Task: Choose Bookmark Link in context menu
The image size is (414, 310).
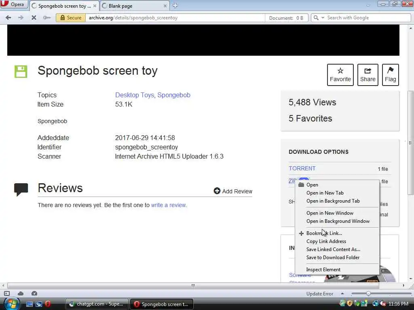Action: click(x=337, y=233)
